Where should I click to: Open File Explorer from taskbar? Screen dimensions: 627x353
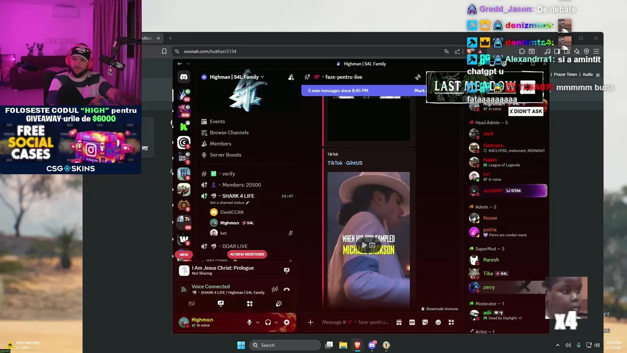click(343, 345)
